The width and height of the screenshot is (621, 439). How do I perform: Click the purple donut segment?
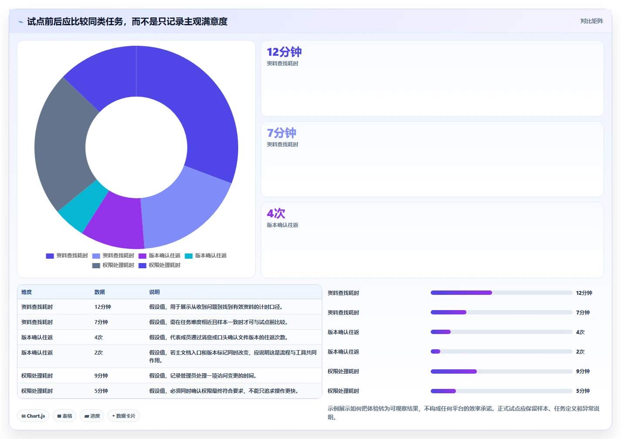click(118, 221)
